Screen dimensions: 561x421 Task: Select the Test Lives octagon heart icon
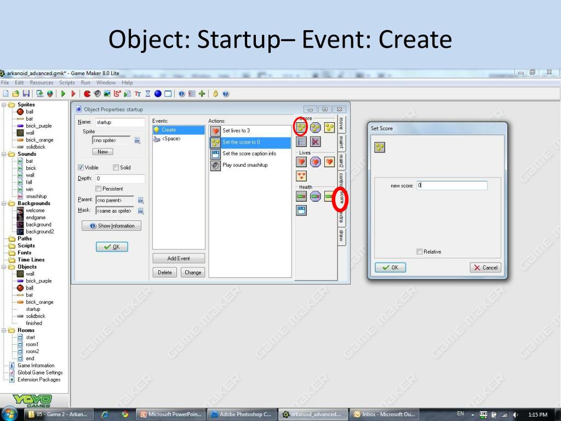click(x=315, y=162)
